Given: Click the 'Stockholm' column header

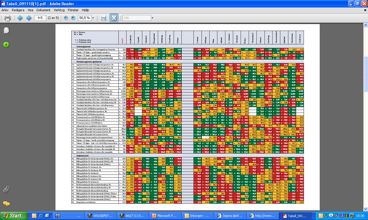Looking at the screenshot, I should [131, 40].
